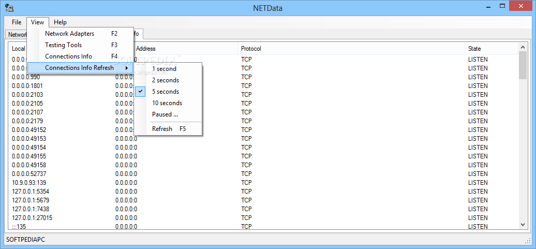Click TCP in the 0.0.0.0:990 row
The image size is (536, 249).
click(246, 77)
